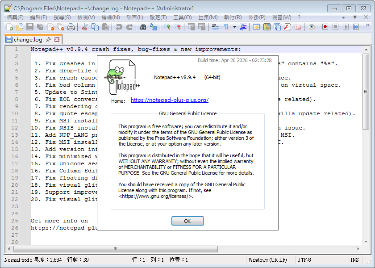
Task: Open the 編碼(N) menu
Action: point(111,17)
